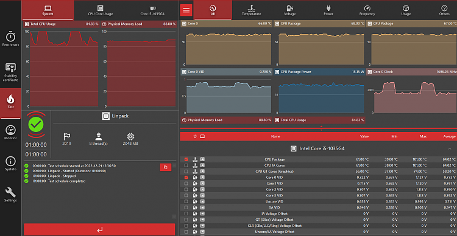
Task: Uncheck the CPU Package sensor checkbox
Action: click(186, 159)
